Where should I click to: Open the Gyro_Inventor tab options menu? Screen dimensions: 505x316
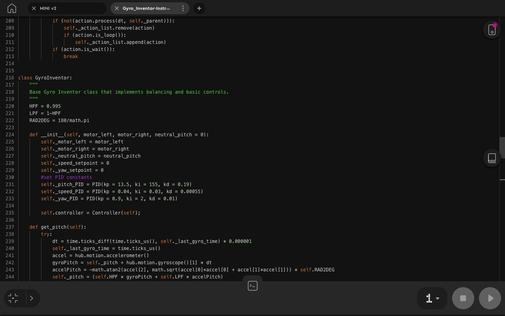[183, 8]
